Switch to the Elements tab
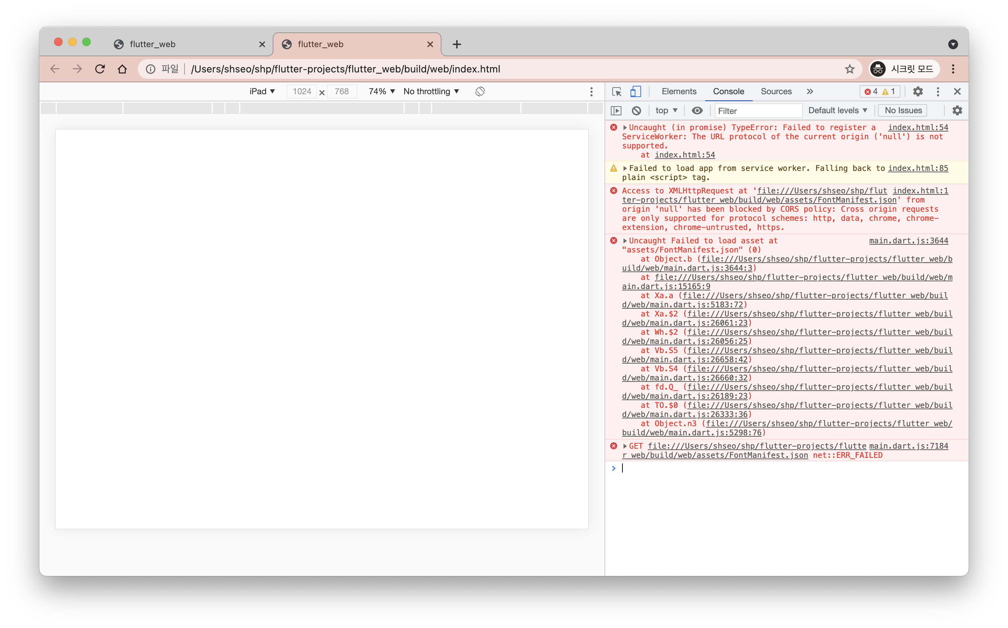The image size is (1008, 628). point(679,91)
